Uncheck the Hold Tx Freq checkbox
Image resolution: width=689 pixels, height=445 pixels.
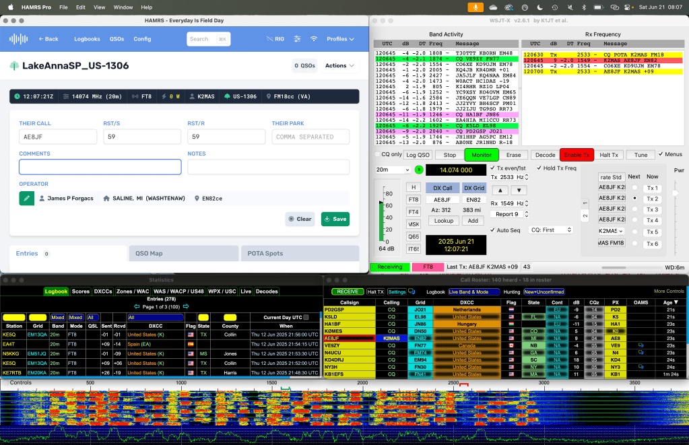coord(539,168)
